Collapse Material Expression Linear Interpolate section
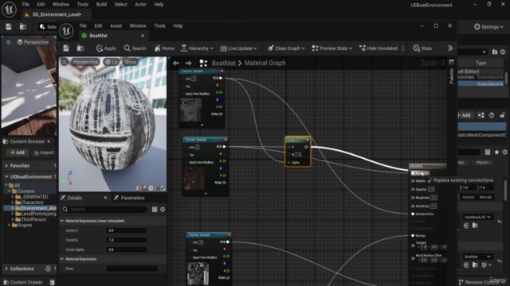The image size is (510, 286). tap(62, 221)
